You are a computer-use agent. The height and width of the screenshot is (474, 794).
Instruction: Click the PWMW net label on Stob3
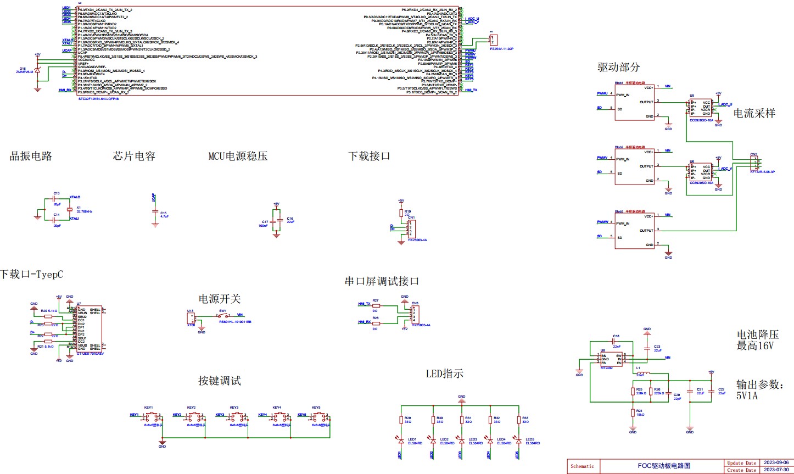point(604,222)
